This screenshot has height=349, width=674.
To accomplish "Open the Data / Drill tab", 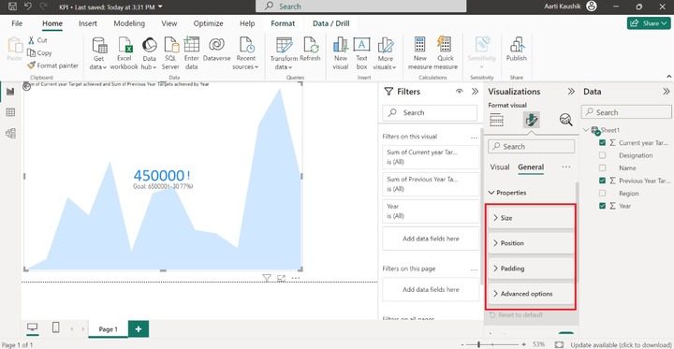I will click(x=331, y=23).
